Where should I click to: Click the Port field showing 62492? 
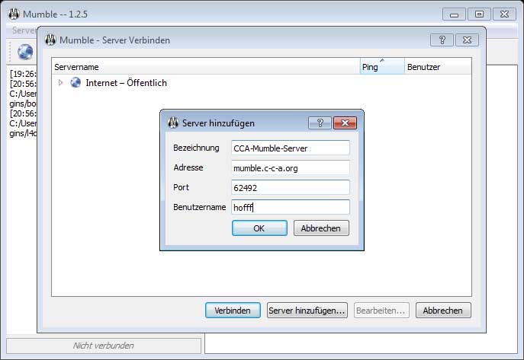pyautogui.click(x=291, y=188)
